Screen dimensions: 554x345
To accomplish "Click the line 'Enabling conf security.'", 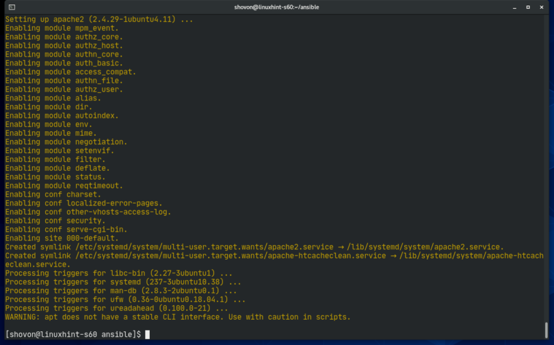I will click(x=55, y=221).
